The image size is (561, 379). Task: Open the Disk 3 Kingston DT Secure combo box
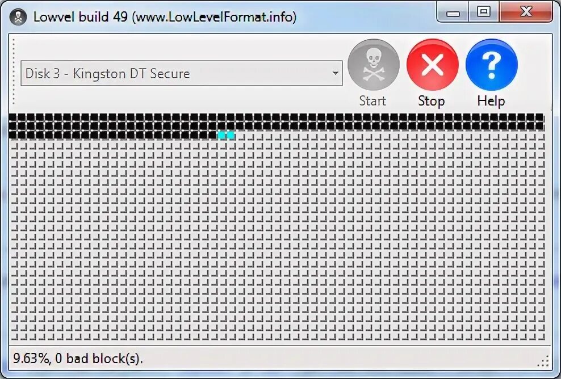(181, 73)
